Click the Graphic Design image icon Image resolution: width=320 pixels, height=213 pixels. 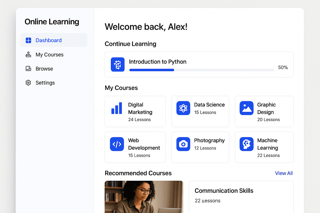[247, 108]
